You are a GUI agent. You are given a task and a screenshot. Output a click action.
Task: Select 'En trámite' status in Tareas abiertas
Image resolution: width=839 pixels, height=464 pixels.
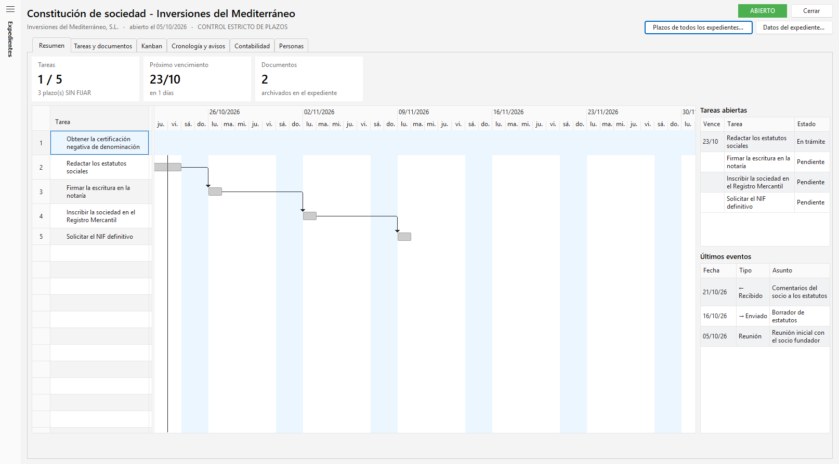tap(811, 142)
